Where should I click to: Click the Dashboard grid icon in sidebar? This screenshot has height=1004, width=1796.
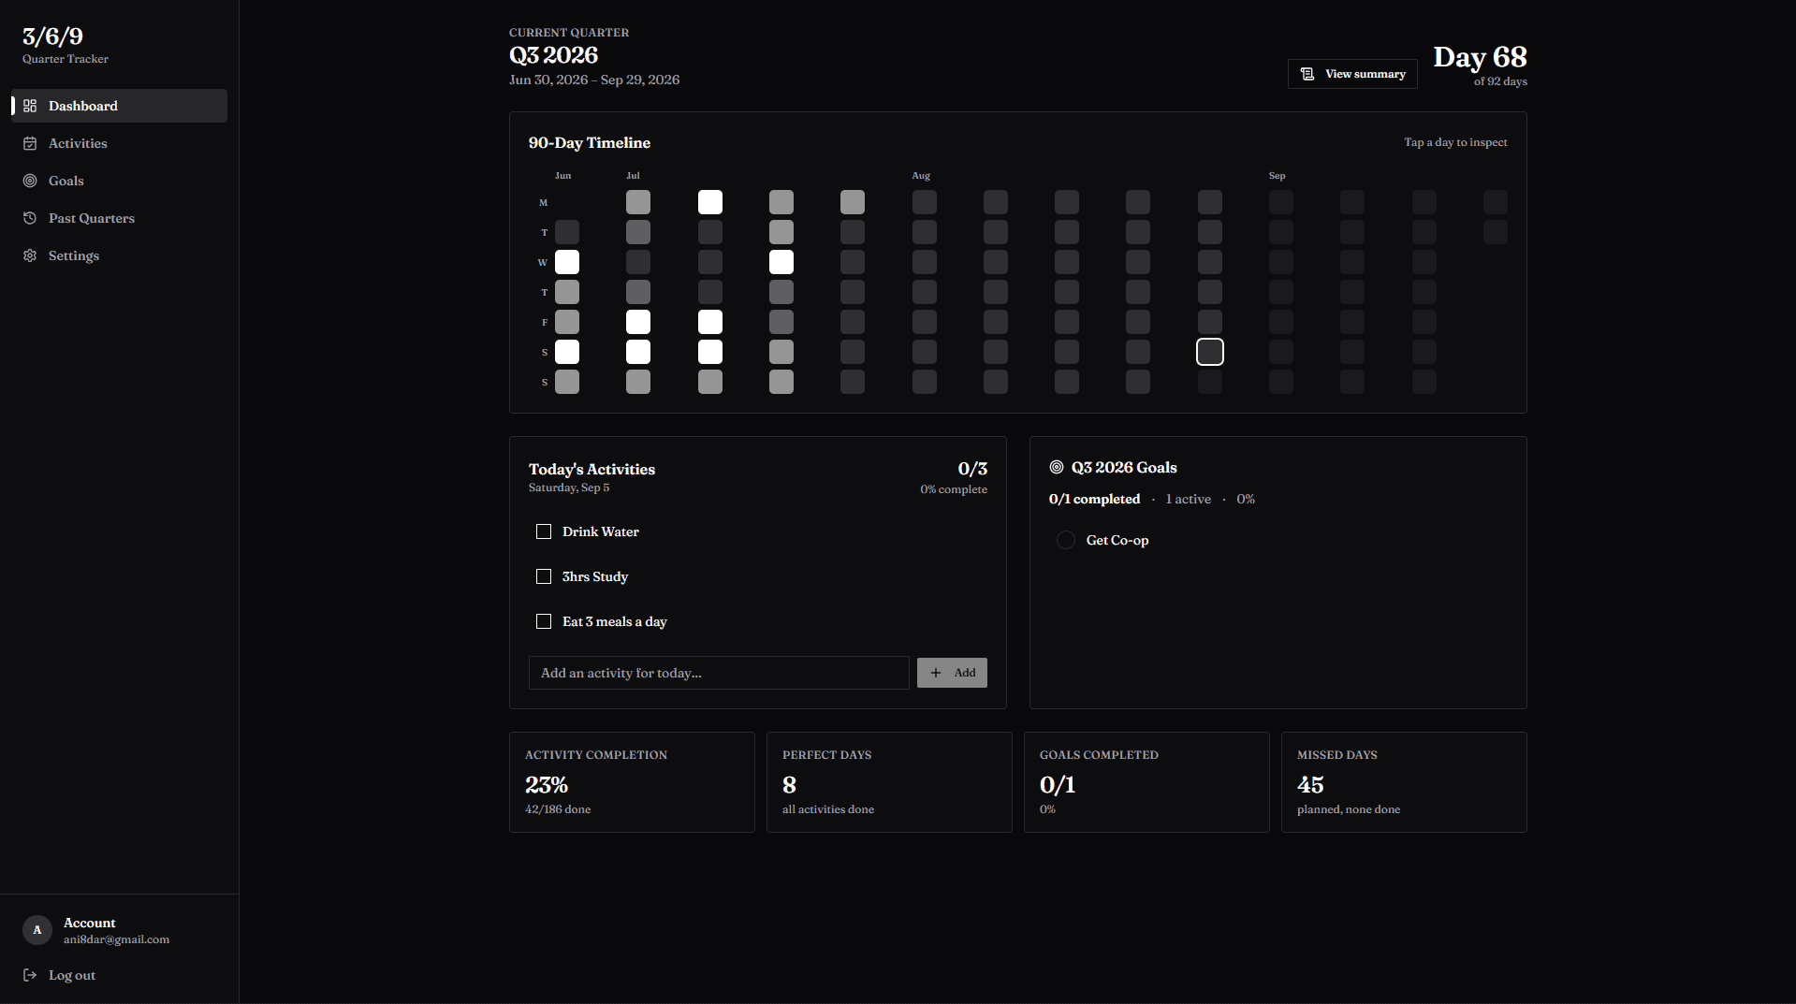click(x=30, y=106)
